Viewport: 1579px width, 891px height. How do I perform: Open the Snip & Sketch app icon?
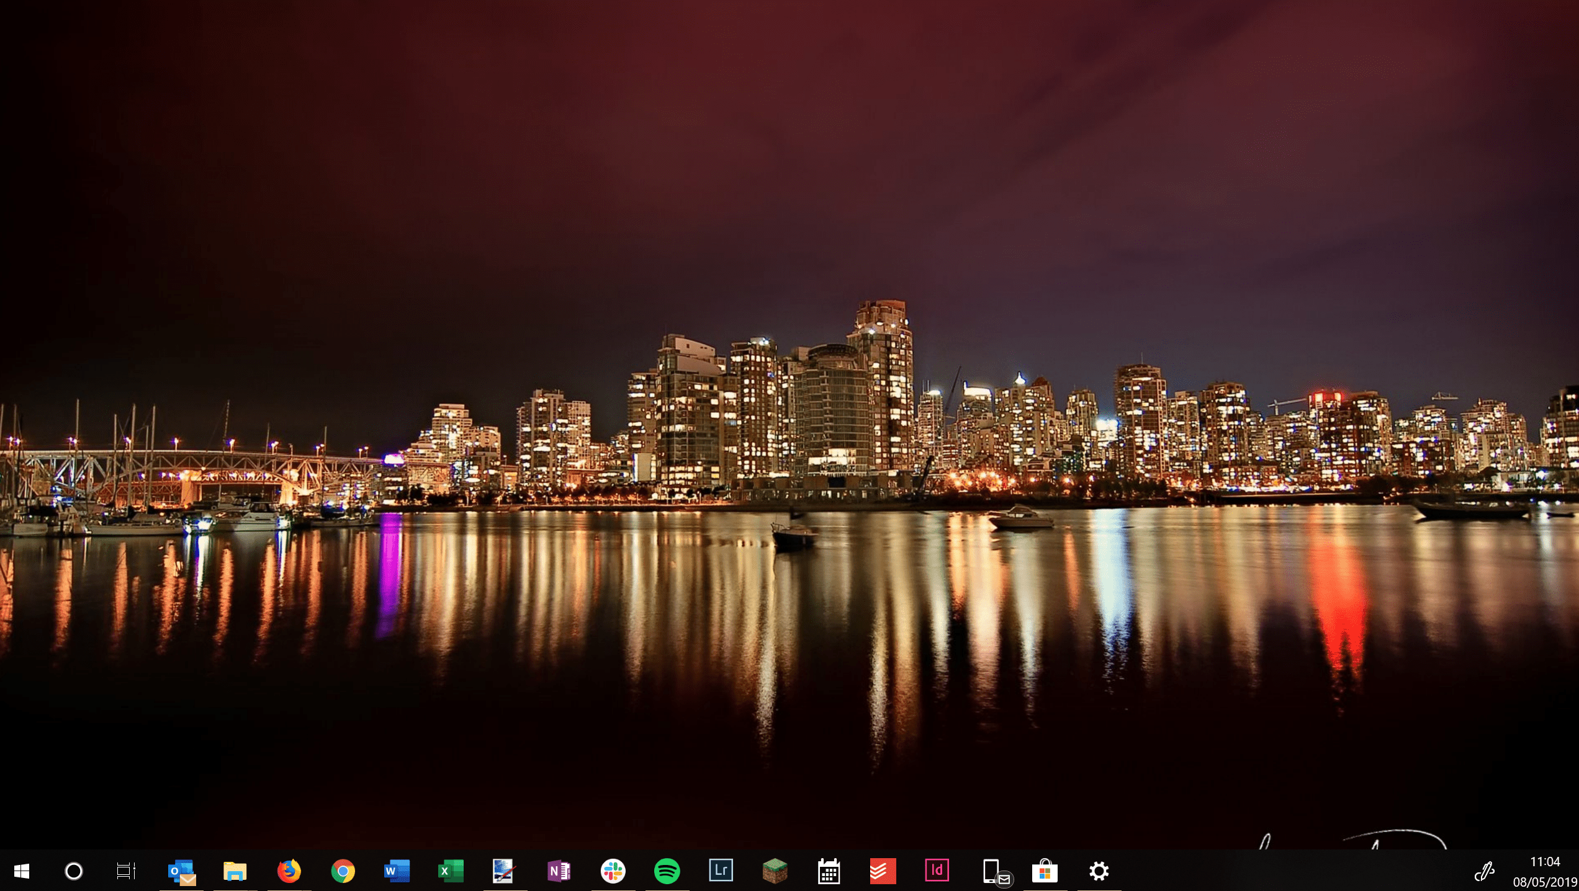504,871
